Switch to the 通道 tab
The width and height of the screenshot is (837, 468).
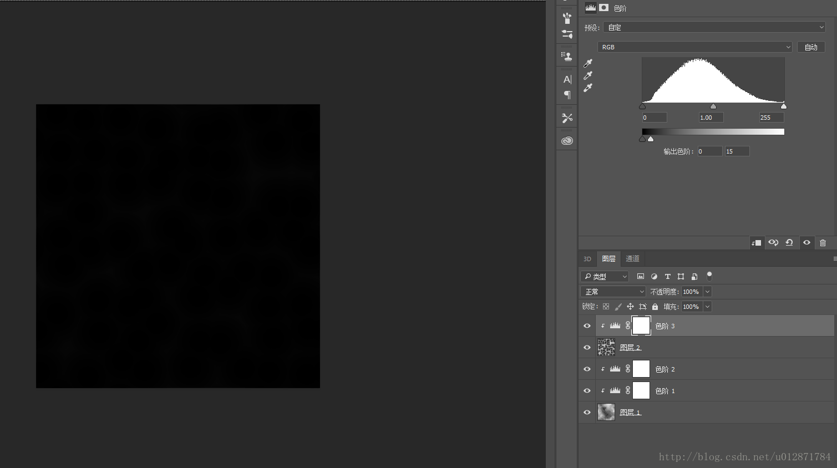[632, 259]
